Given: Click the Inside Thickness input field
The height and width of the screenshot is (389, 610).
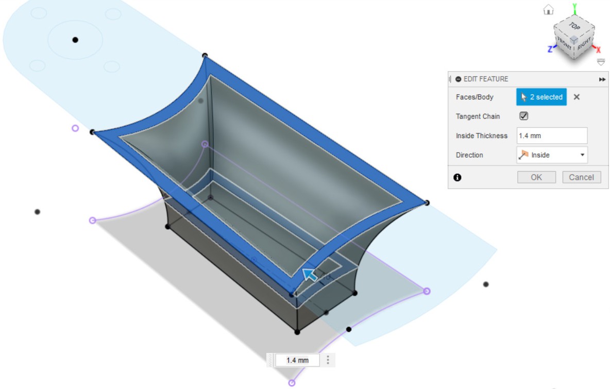Looking at the screenshot, I should (x=552, y=136).
